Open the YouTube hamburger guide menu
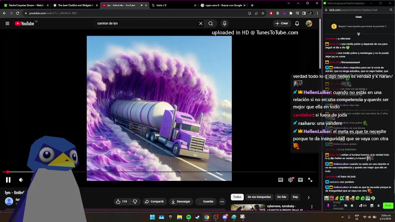The image size is (395, 222). (x=7, y=23)
